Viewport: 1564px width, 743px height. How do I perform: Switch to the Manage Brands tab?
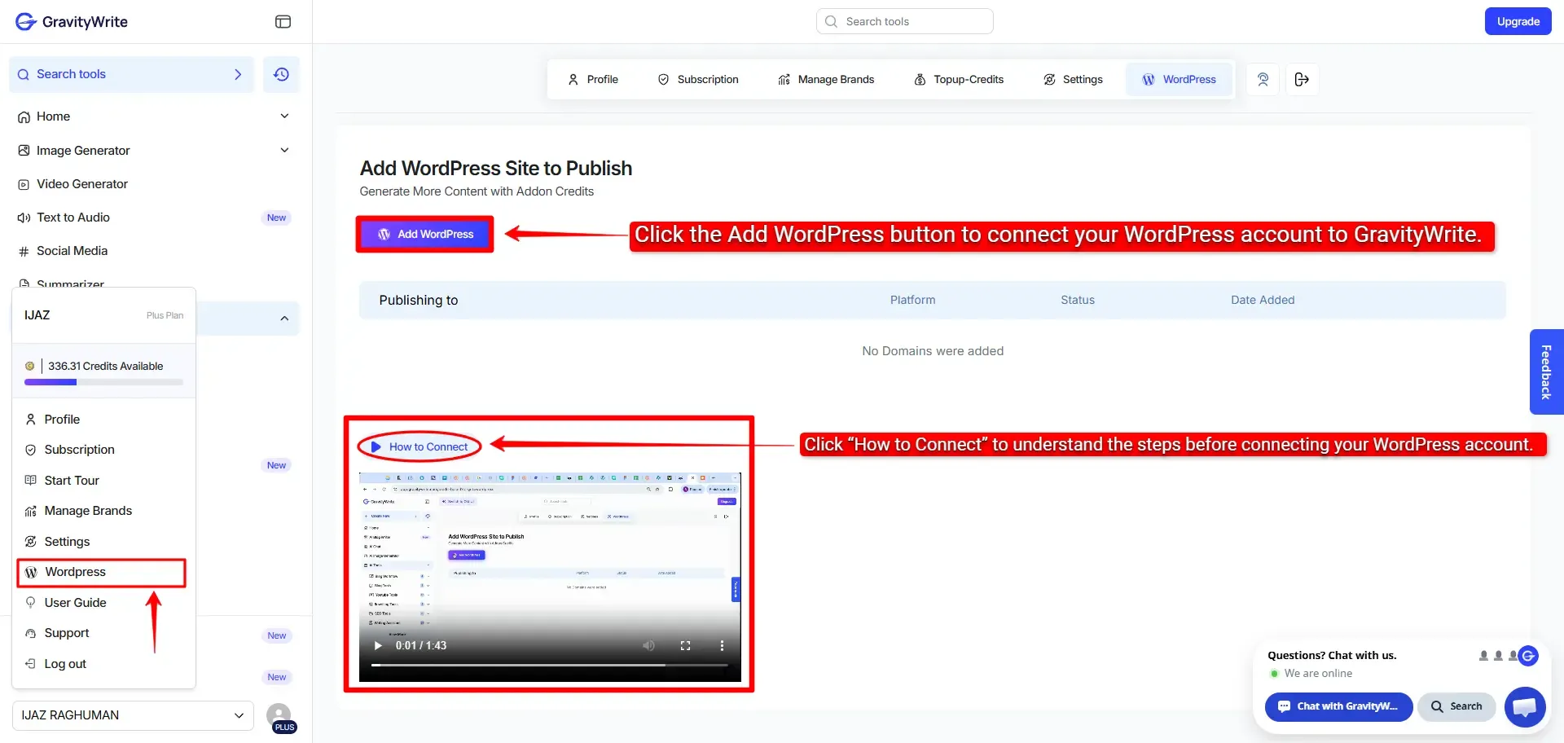click(826, 79)
